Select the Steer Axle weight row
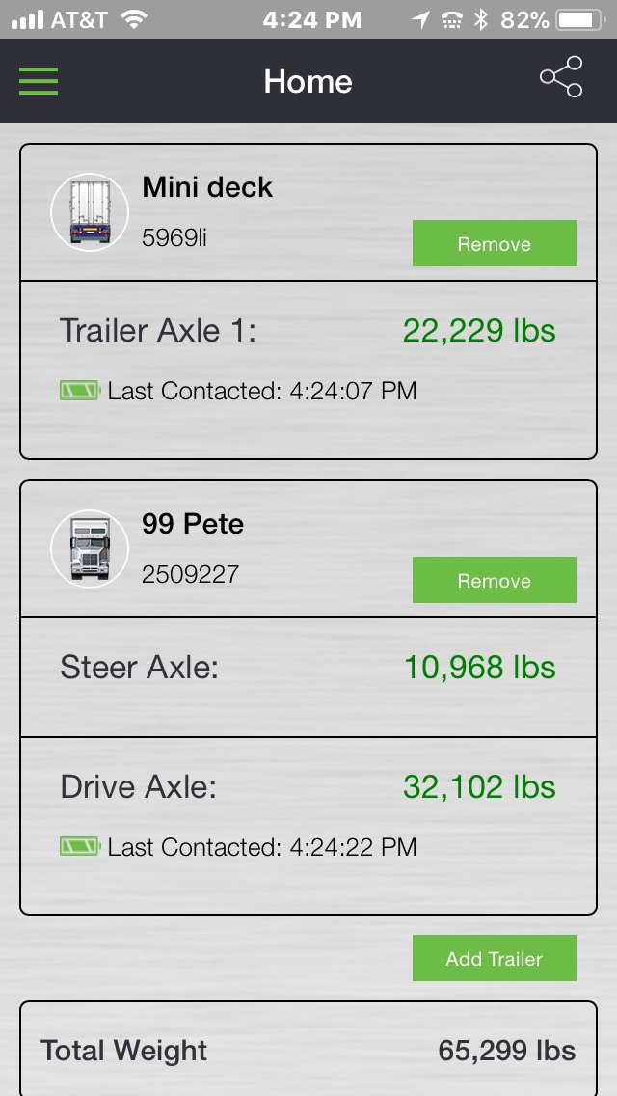The width and height of the screenshot is (617, 1096). [x=308, y=668]
